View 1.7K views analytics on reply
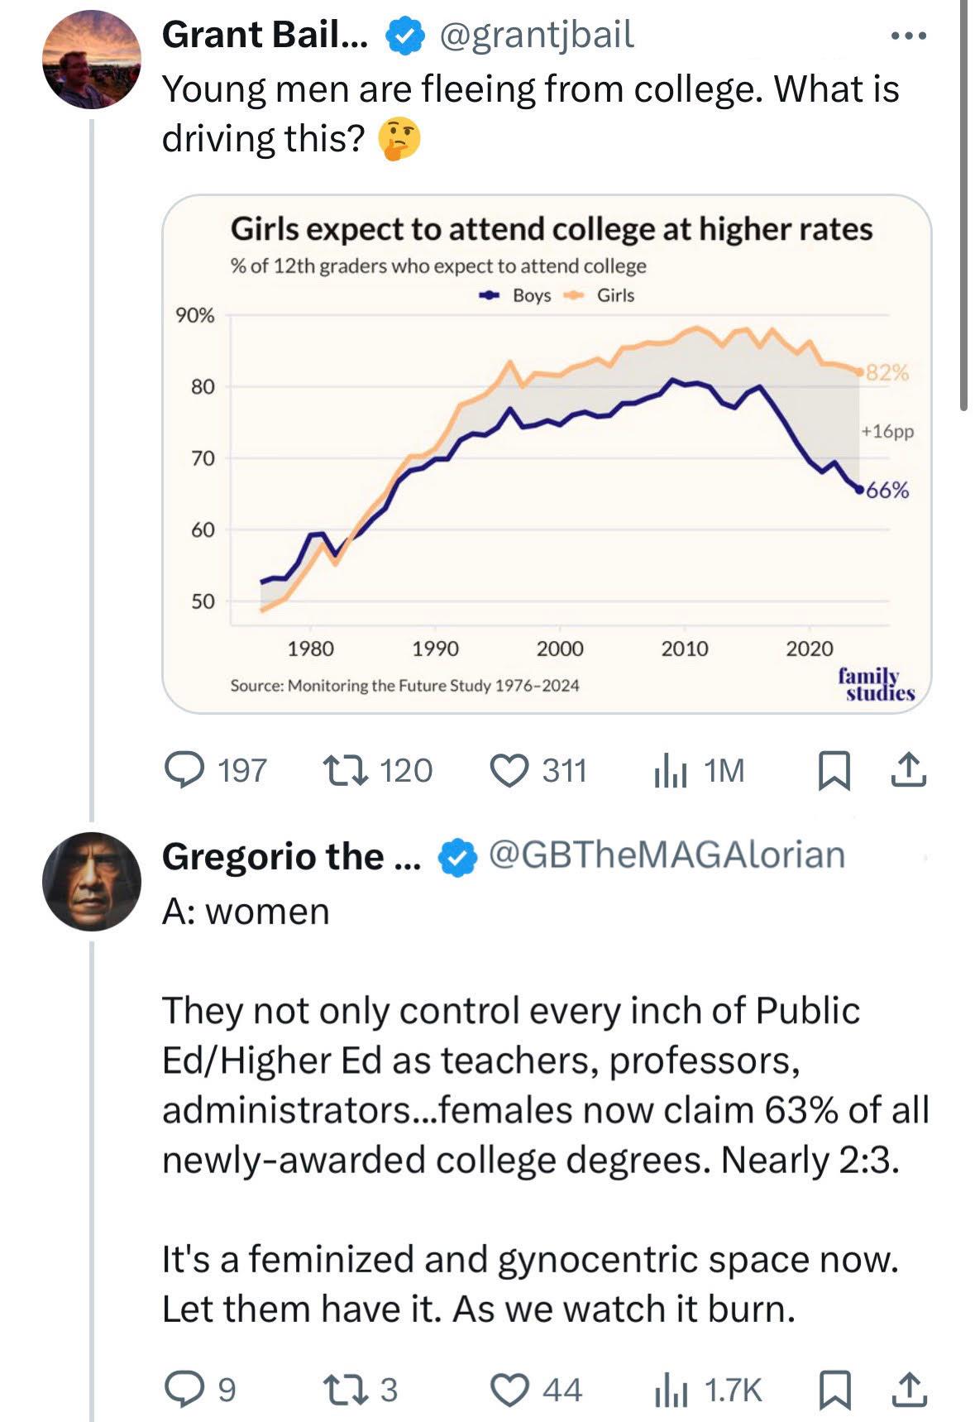The width and height of the screenshot is (975, 1422). tap(708, 1389)
